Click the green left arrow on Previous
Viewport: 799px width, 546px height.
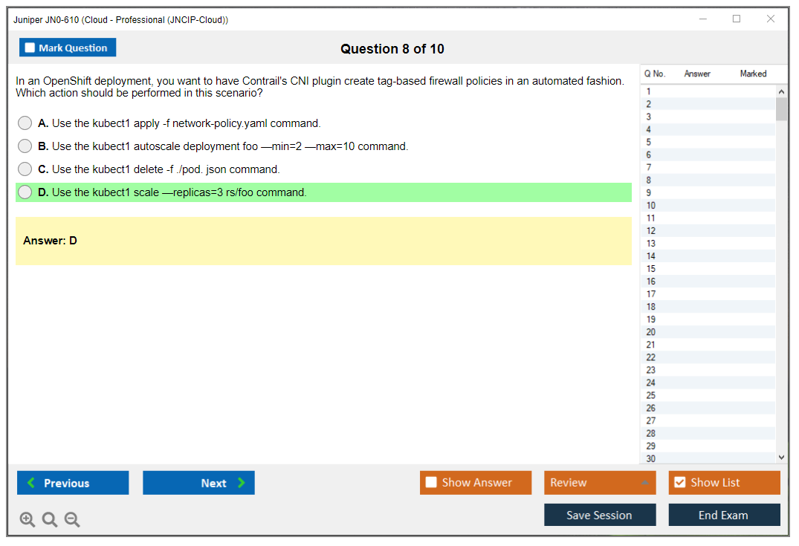(31, 483)
